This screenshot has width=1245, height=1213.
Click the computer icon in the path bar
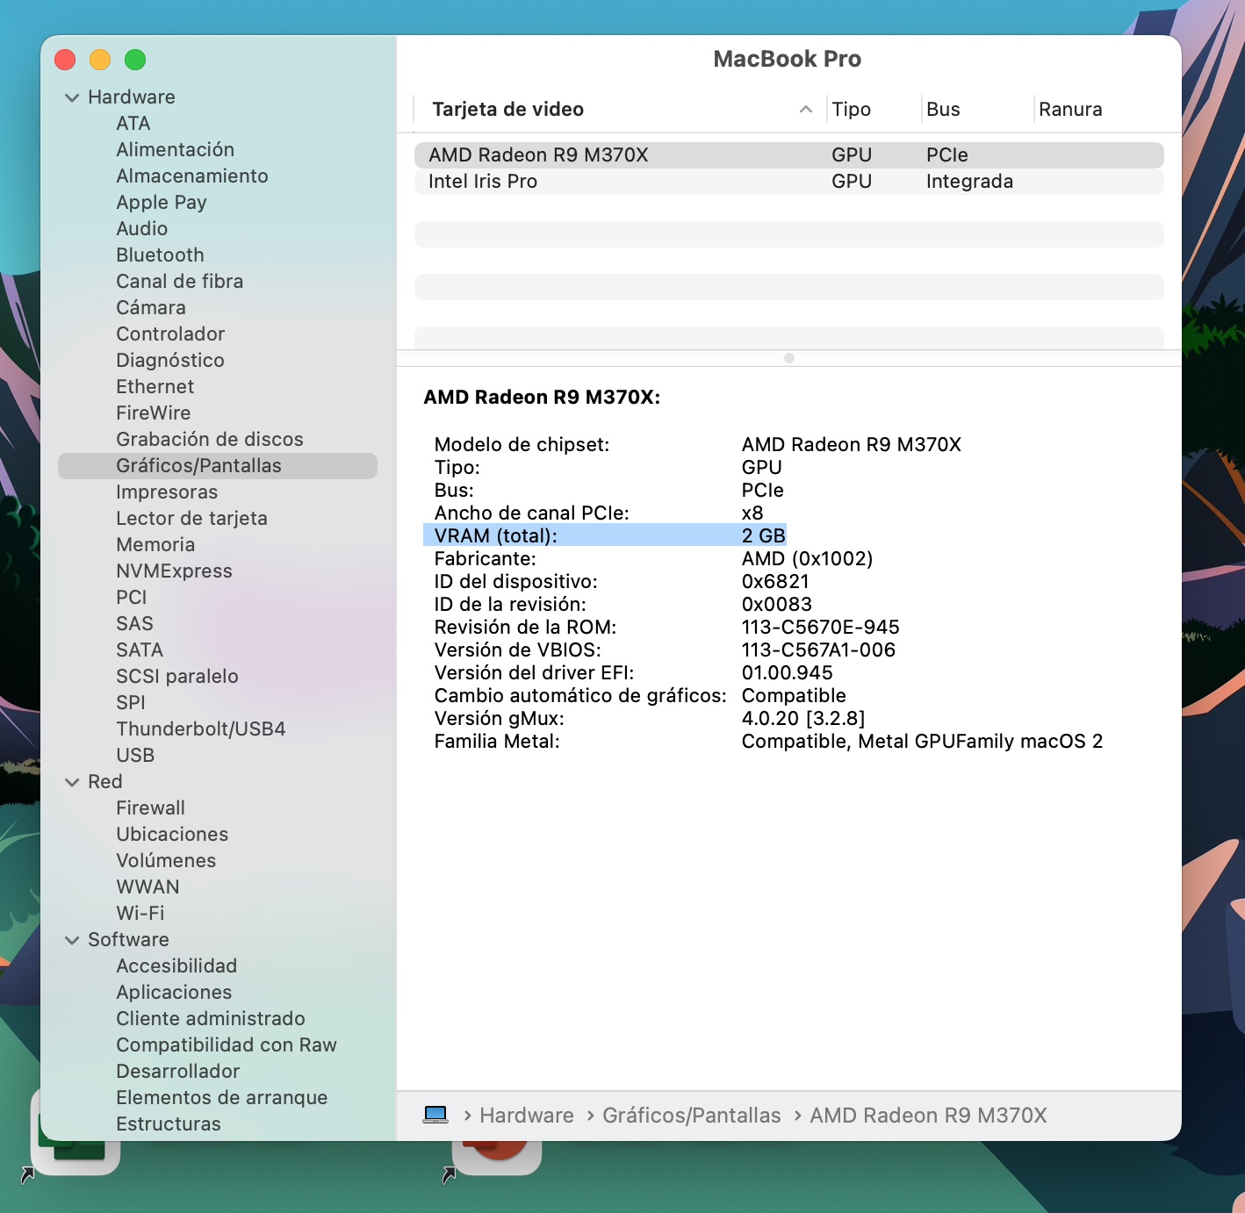(x=435, y=1115)
